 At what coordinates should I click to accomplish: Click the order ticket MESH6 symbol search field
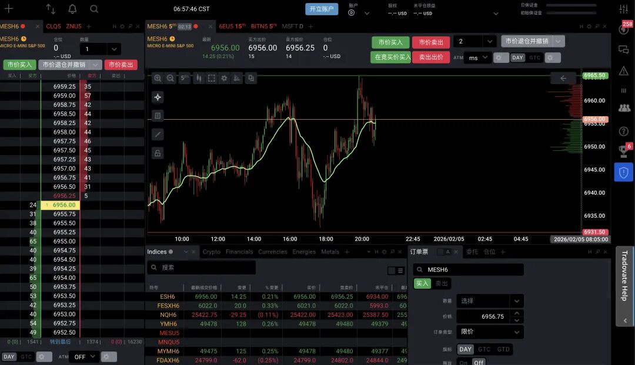tap(469, 269)
